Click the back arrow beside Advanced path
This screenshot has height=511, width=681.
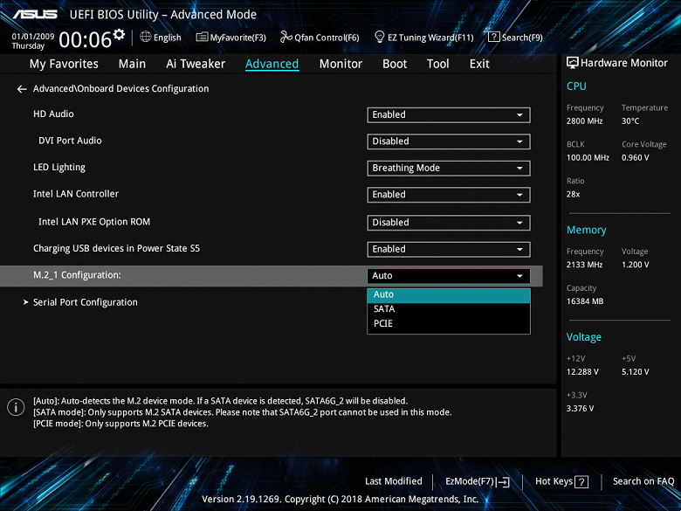[22, 89]
